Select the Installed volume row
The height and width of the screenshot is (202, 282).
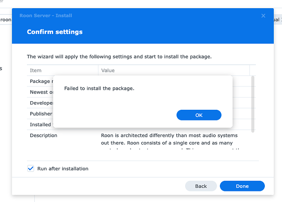point(40,124)
